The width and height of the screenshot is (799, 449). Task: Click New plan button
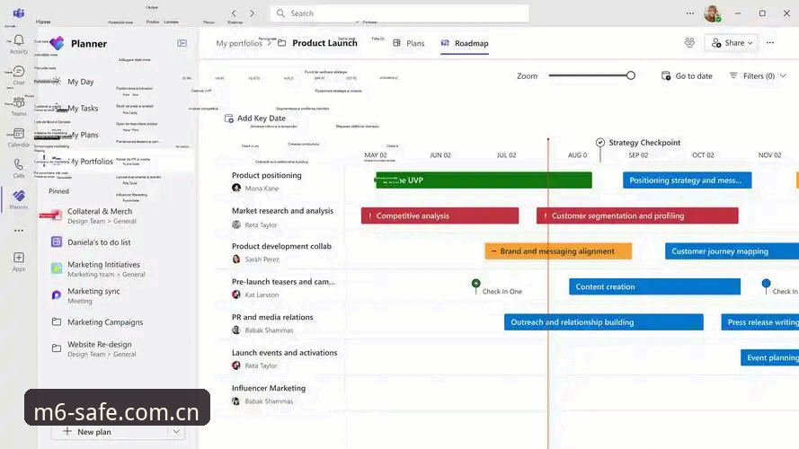tap(88, 432)
